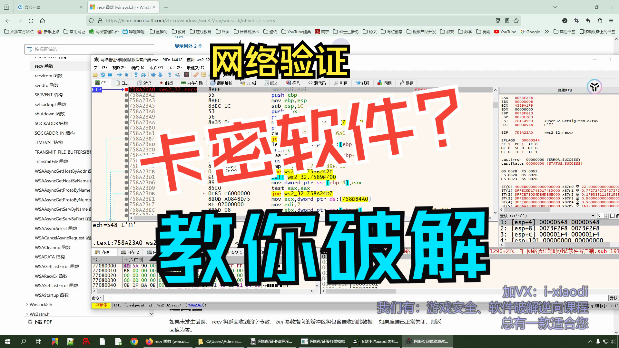
Task: Toggle EIP register value display
Action: pos(523,132)
